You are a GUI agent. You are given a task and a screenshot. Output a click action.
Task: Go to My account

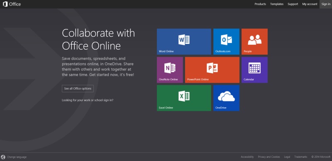coord(310,4)
